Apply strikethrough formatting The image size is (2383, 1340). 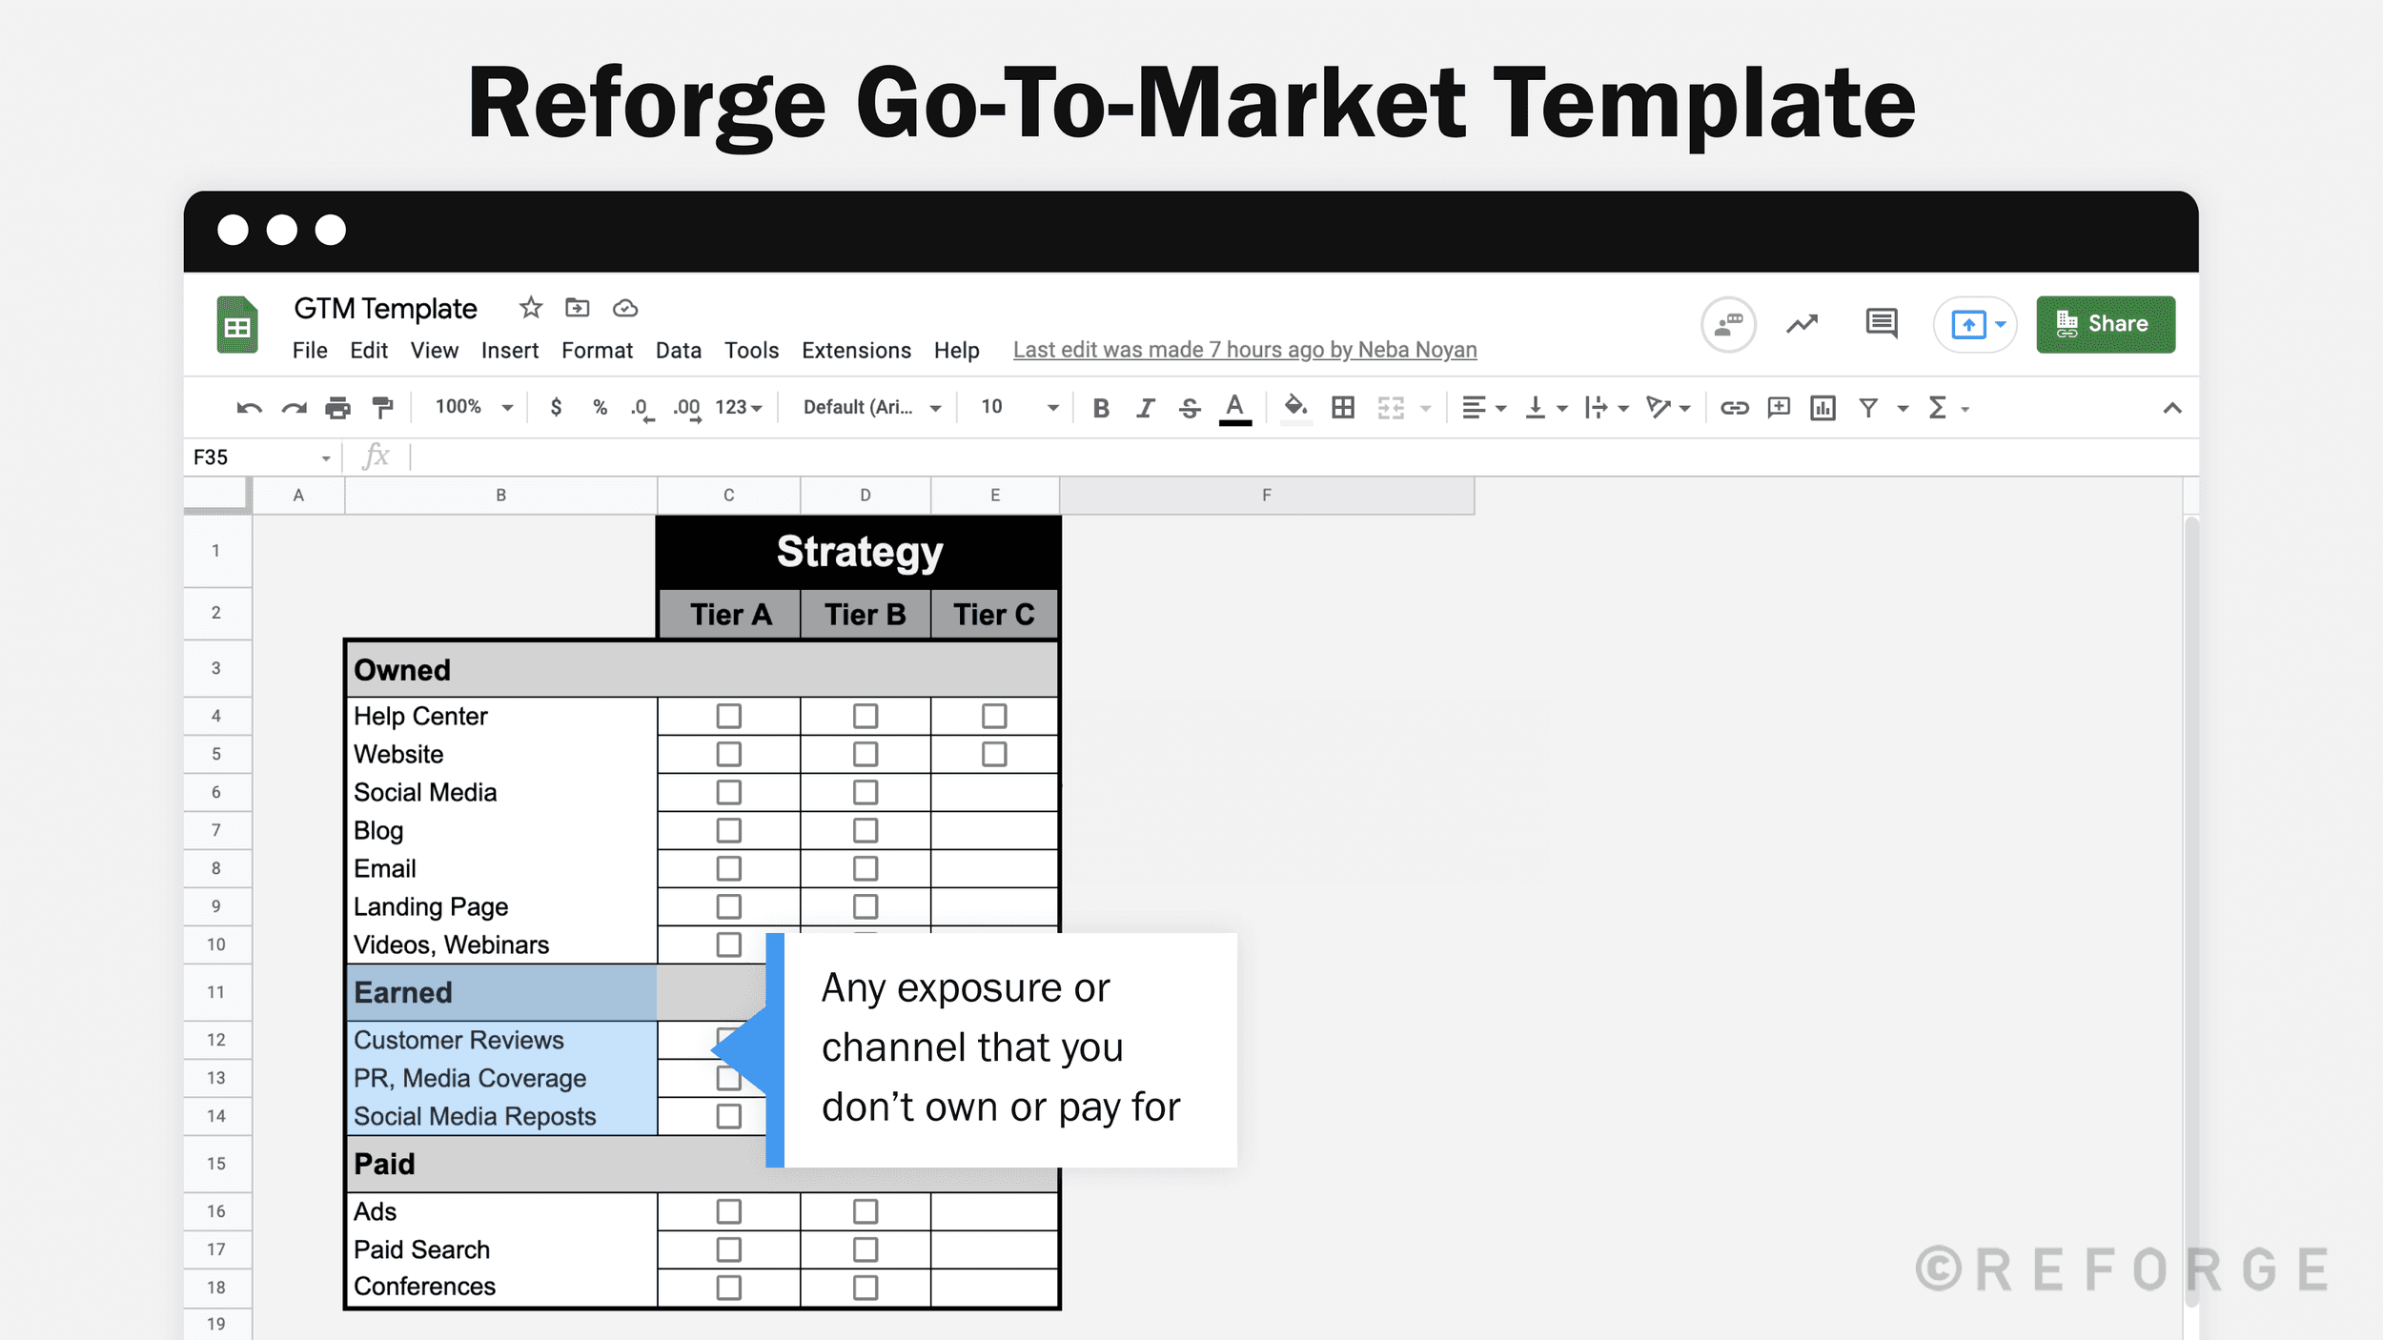[1191, 407]
